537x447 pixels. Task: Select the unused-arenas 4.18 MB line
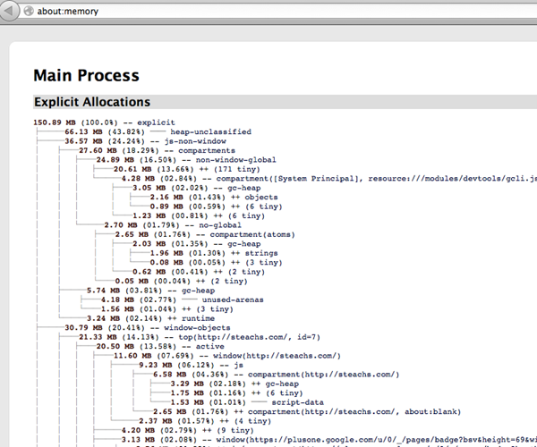[x=183, y=300]
